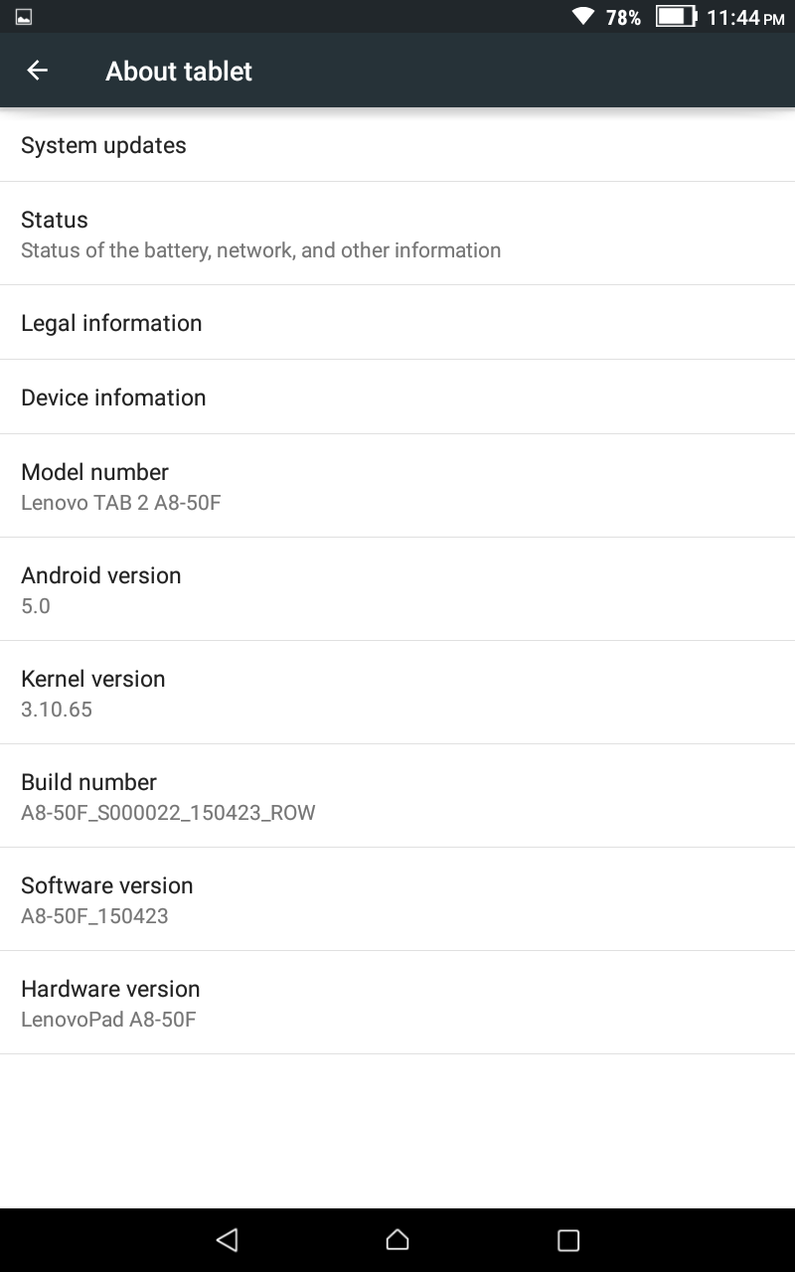795x1272 pixels.
Task: Tap Android version 5.0 entry
Action: click(x=397, y=589)
